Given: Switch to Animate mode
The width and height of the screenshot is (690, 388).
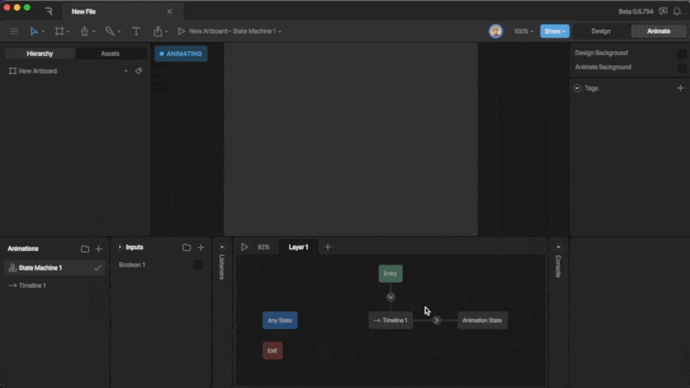Looking at the screenshot, I should [x=658, y=31].
